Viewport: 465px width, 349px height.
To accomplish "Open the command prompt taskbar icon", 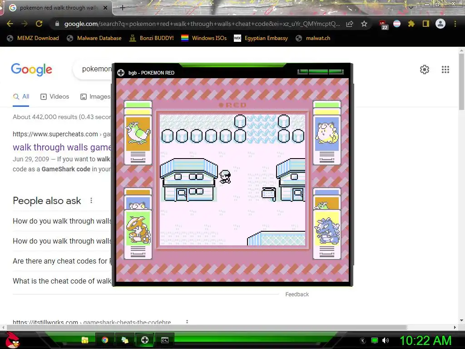I will click(x=165, y=340).
